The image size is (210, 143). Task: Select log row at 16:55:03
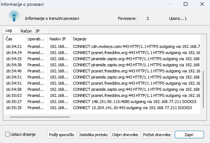click(102, 95)
